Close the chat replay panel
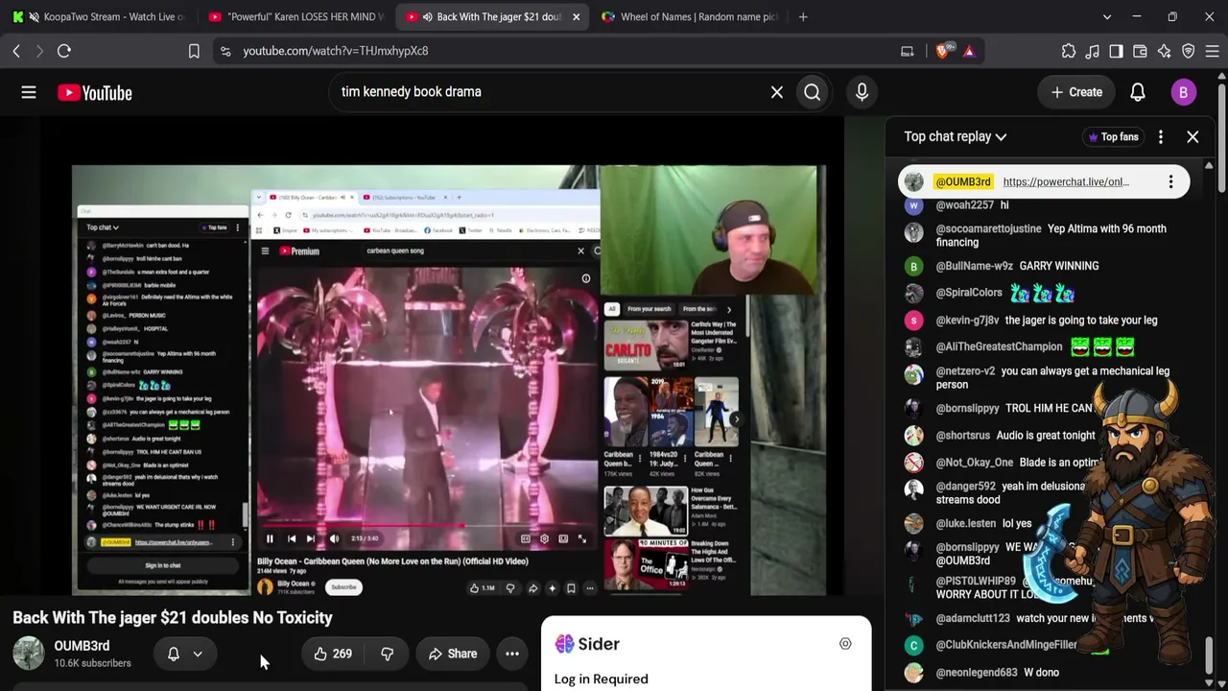This screenshot has height=691, width=1228. point(1193,137)
